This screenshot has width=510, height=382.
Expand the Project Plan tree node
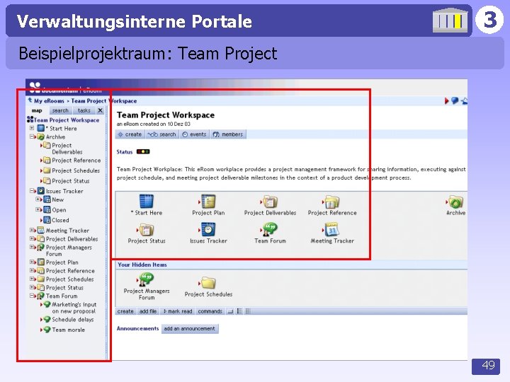(32, 262)
